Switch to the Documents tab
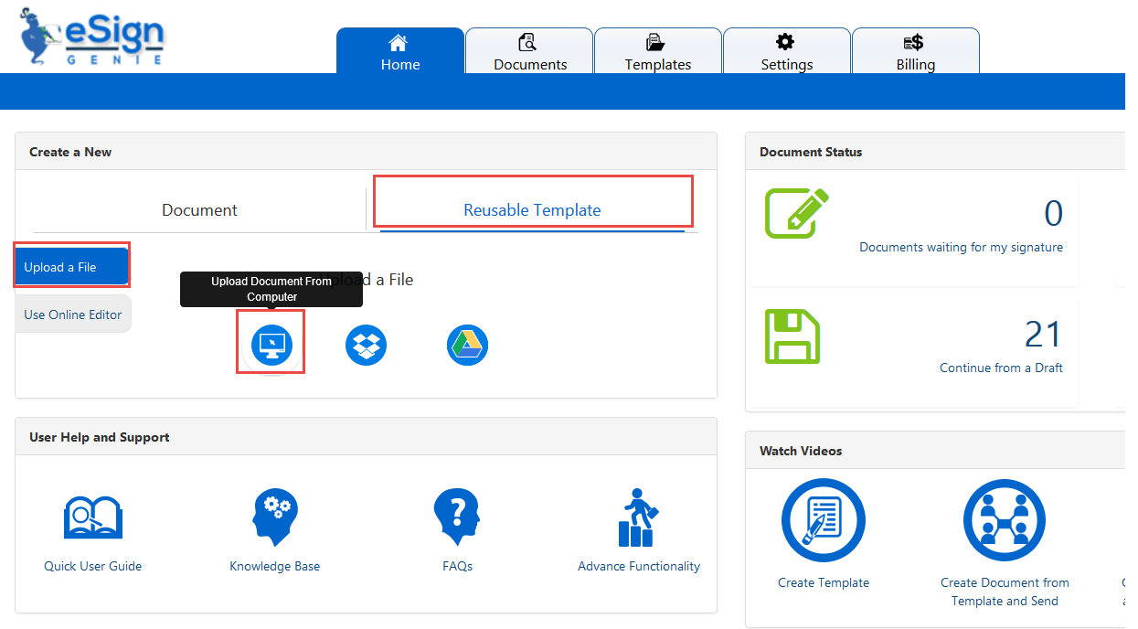The height and width of the screenshot is (629, 1138). coord(530,51)
